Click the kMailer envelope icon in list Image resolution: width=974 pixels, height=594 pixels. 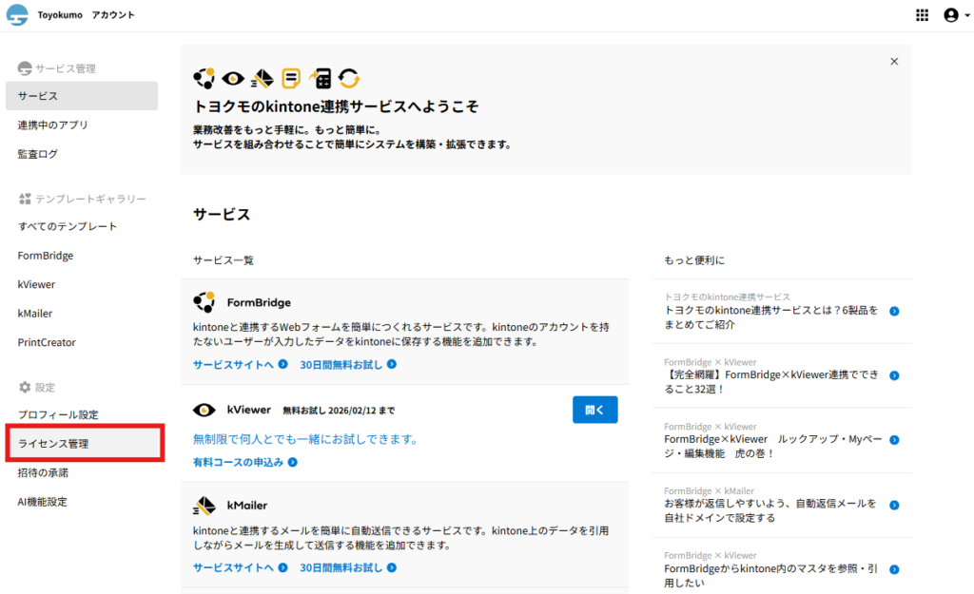coord(205,506)
